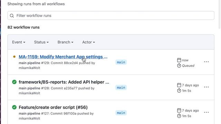This screenshot has height=124, width=221.
Task: Click the search magnifier icon in filter box
Action: 12,15
